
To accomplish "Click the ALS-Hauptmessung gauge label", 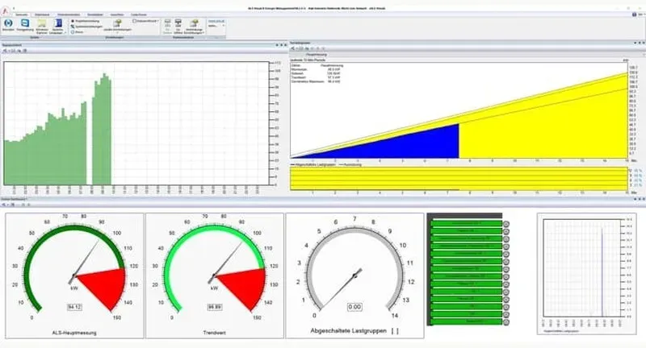I will coord(74,333).
